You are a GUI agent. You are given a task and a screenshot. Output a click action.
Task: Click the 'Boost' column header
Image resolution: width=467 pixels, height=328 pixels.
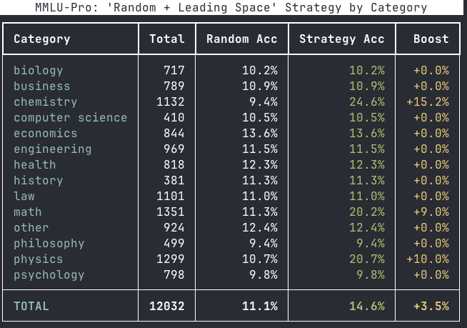(431, 39)
